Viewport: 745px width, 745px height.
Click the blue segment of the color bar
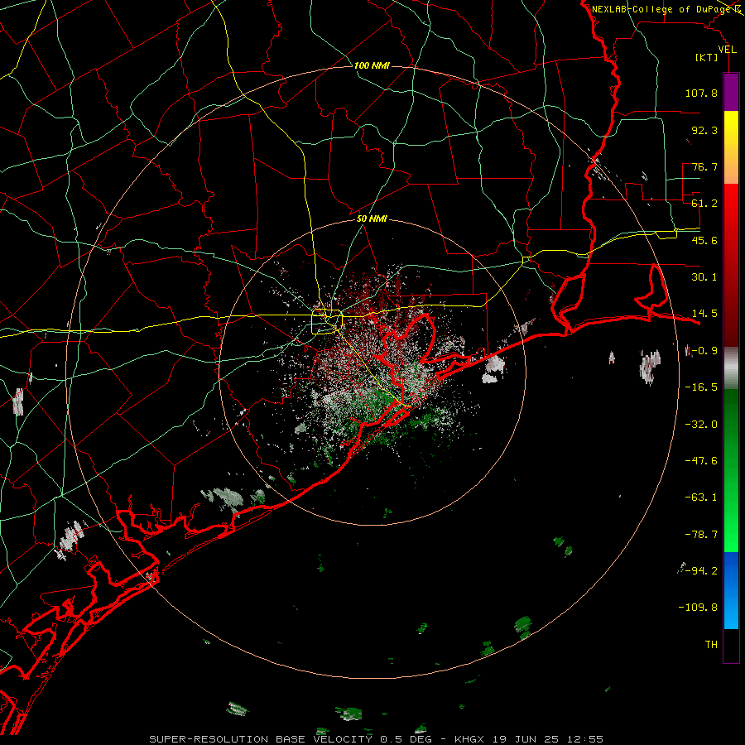pyautogui.click(x=731, y=590)
